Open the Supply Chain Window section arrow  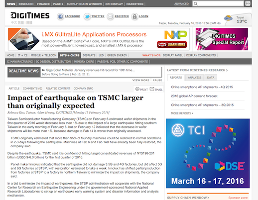pyautogui.click(x=208, y=198)
